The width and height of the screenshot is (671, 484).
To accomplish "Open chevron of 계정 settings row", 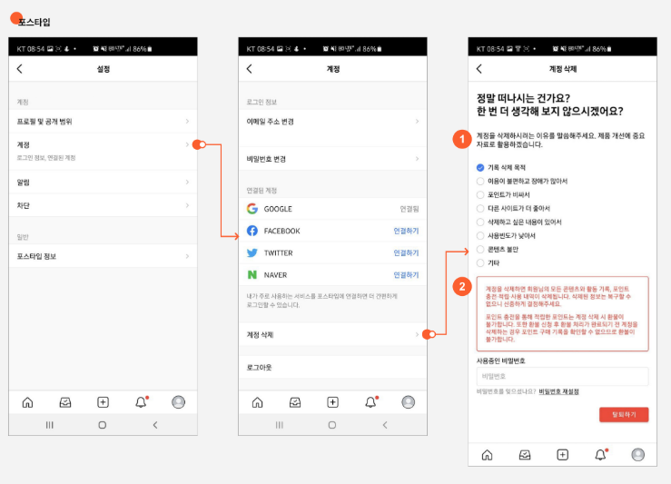I will tap(187, 144).
